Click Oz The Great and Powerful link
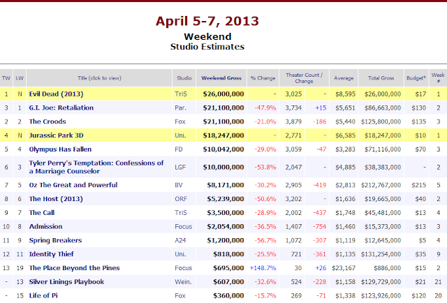Screen dimensions: 447x303 tap(73, 185)
